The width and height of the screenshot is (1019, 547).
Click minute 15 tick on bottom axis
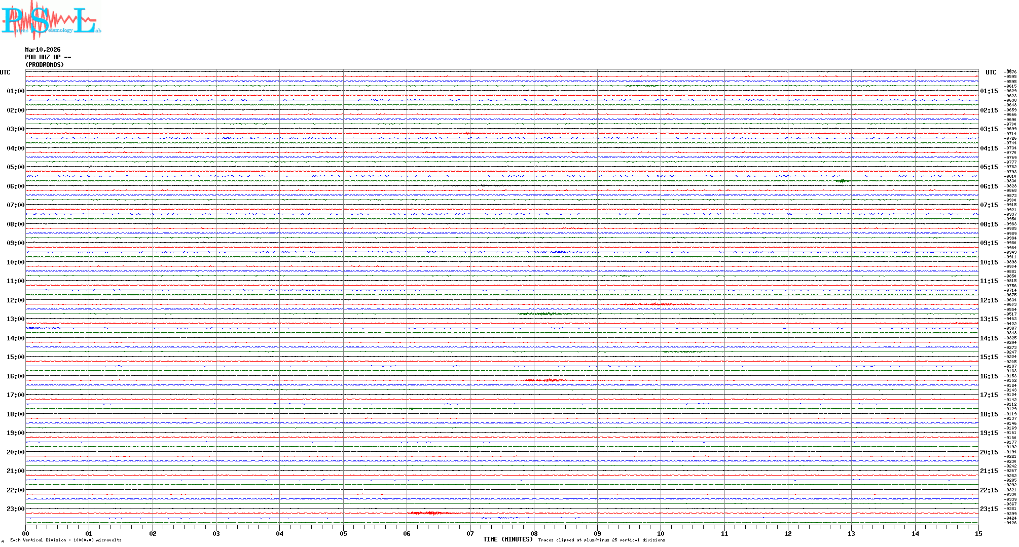[x=978, y=533]
